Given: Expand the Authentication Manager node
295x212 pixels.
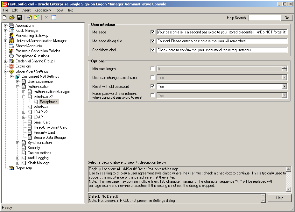Looking at the screenshot, I should coord(24,92).
